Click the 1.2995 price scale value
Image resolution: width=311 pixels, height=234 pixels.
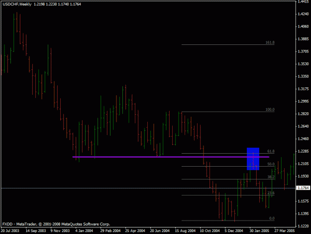(303, 101)
